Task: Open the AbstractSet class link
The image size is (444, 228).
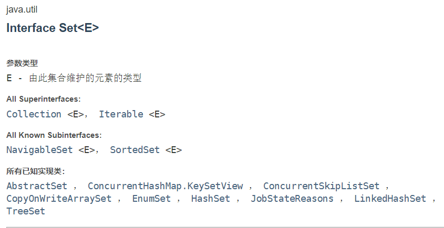Action: (37, 186)
